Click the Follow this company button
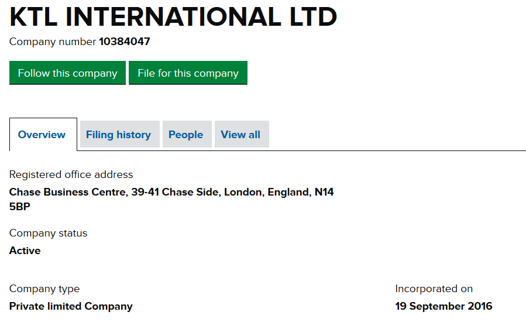The height and width of the screenshot is (322, 526). [x=67, y=73]
